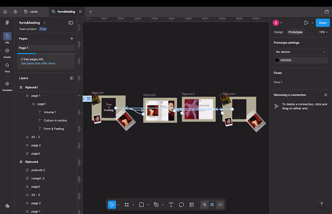Click the 000000 background color swatch
The height and width of the screenshot is (214, 332).
click(277, 60)
